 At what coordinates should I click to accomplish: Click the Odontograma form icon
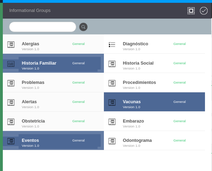click(112, 141)
